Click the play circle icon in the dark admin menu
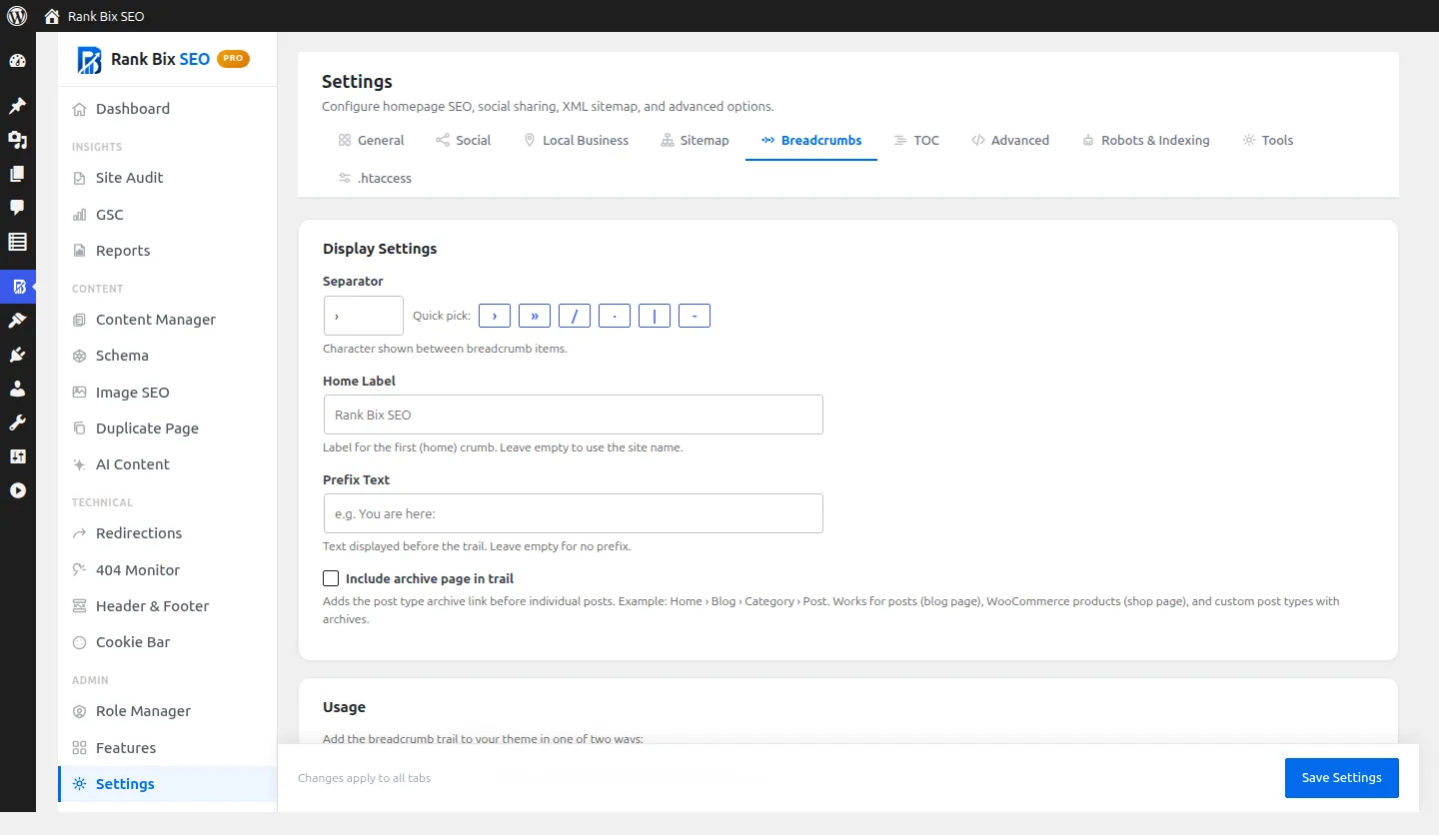 [x=17, y=490]
